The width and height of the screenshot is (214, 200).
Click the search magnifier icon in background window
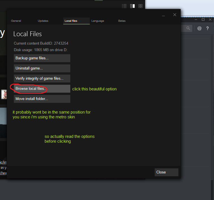point(188,28)
